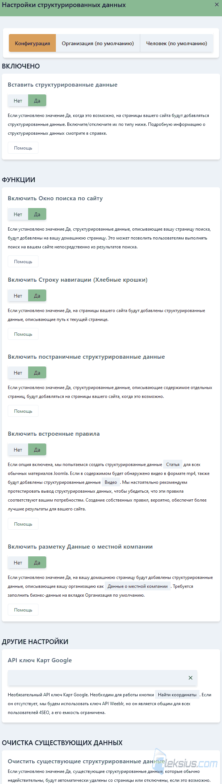Clear the Google Maps API key field
222x784 pixels.
click(191, 678)
